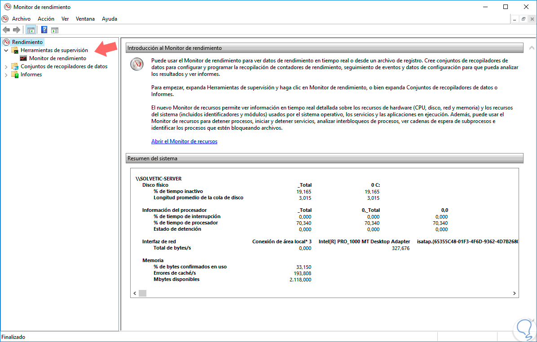537x342 pixels.
Task: Click summary horizontal scrollbar right arrow
Action: [515, 294]
